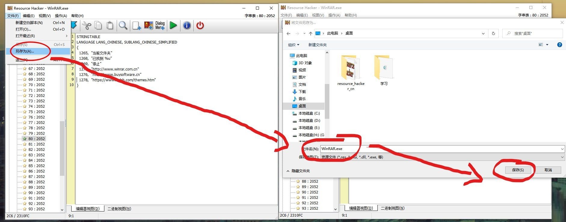Click left window tree scroll-down arrow
The image size is (566, 222).
pos(62,210)
